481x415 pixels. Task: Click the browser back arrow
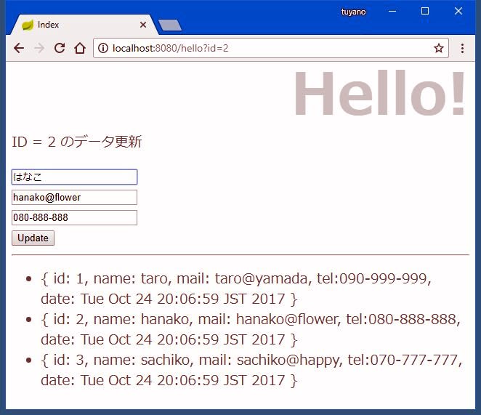(x=19, y=48)
